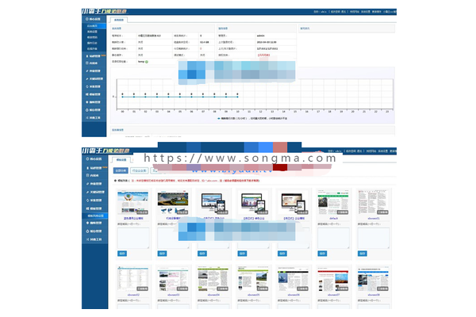Click the blue 全部分类 filter button
Viewport: 476px width, 317px height.
120,170
